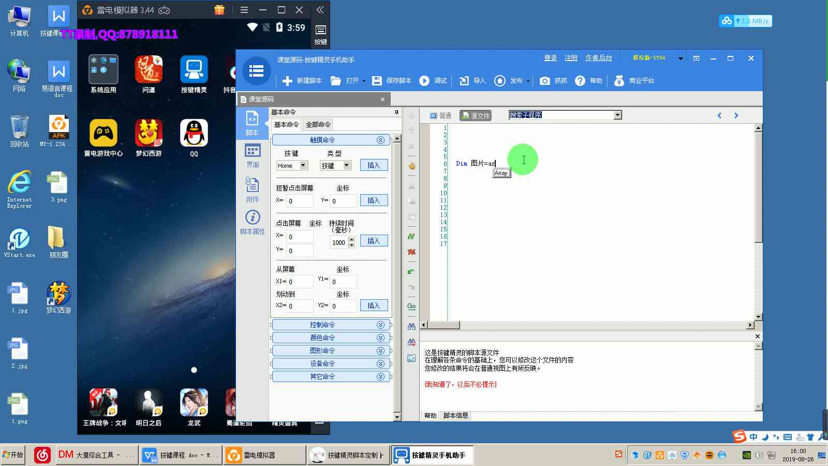This screenshot has height=466, width=828.
Task: Click the bottom panel toggle icon in editor toolbar
Action: pos(411,358)
